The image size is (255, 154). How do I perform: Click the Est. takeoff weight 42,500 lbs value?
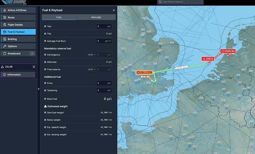pos(106,127)
